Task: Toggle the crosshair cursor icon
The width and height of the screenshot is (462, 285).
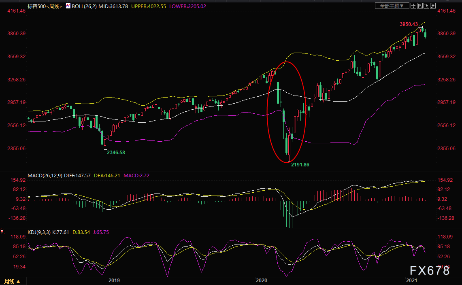Action: click(x=413, y=6)
